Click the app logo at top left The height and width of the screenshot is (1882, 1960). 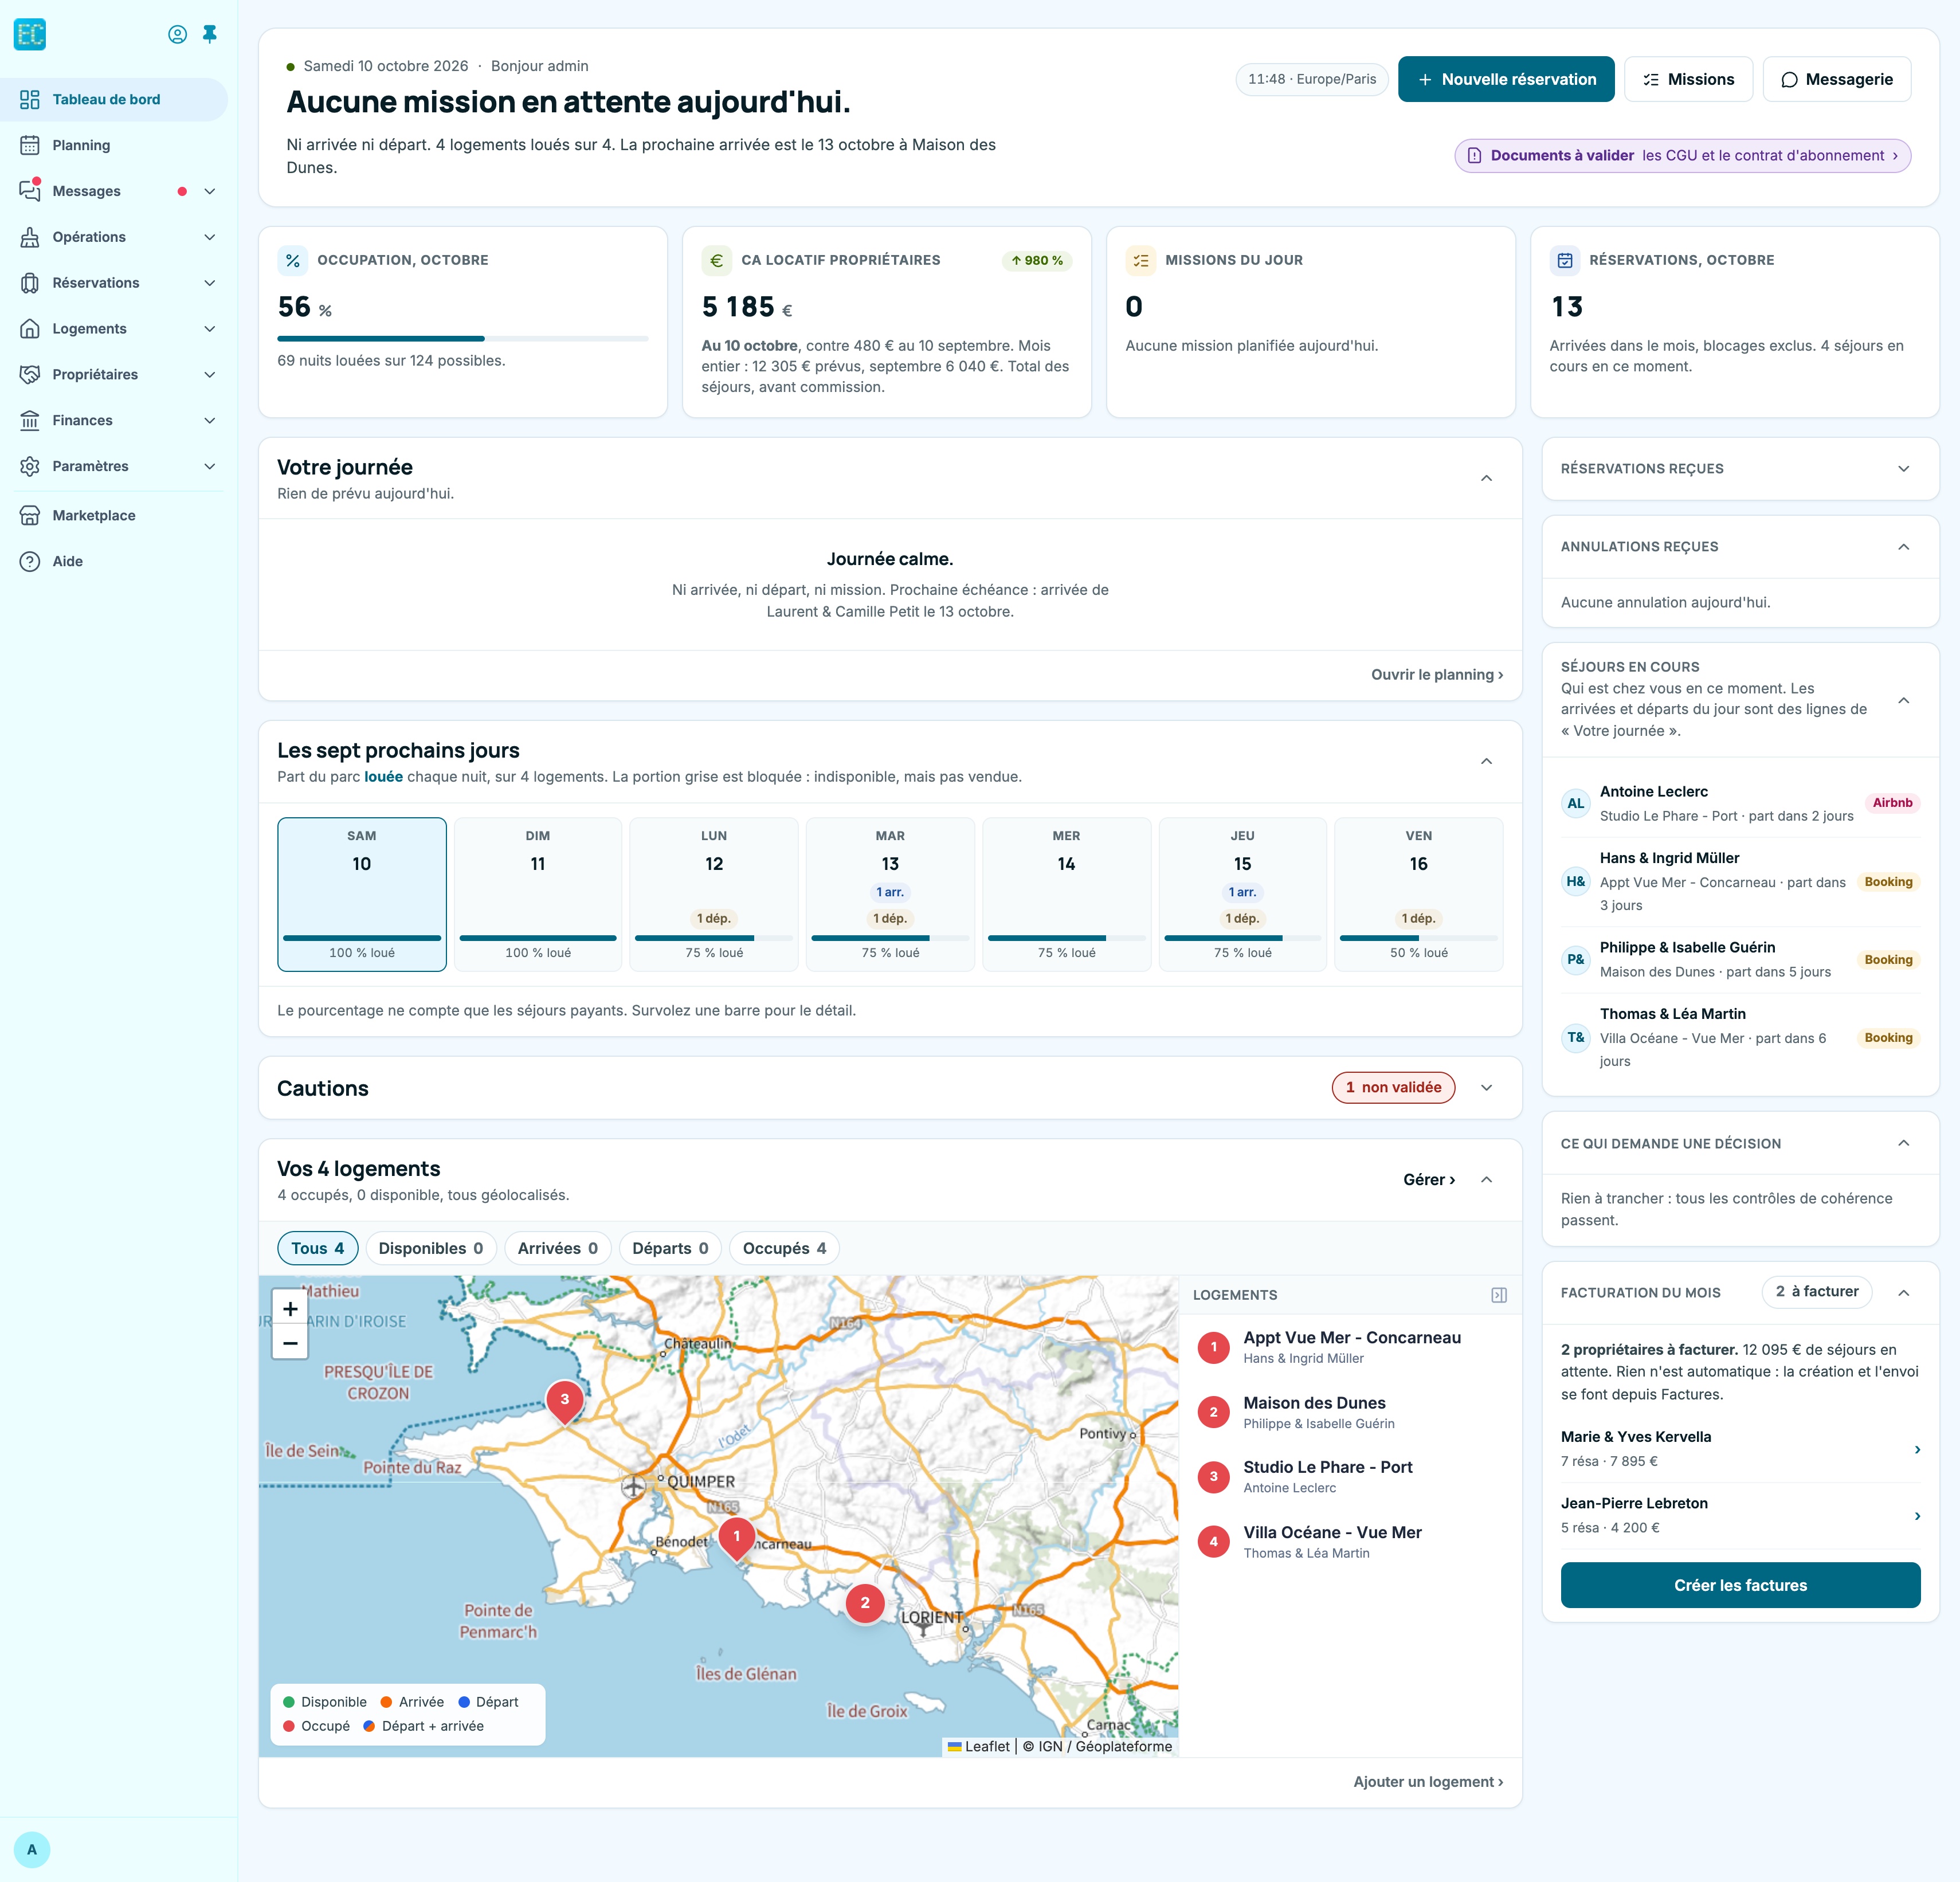30,34
